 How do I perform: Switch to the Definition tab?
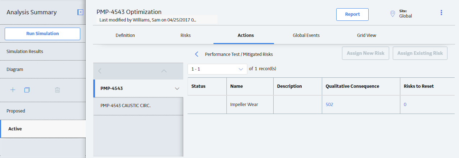click(125, 35)
